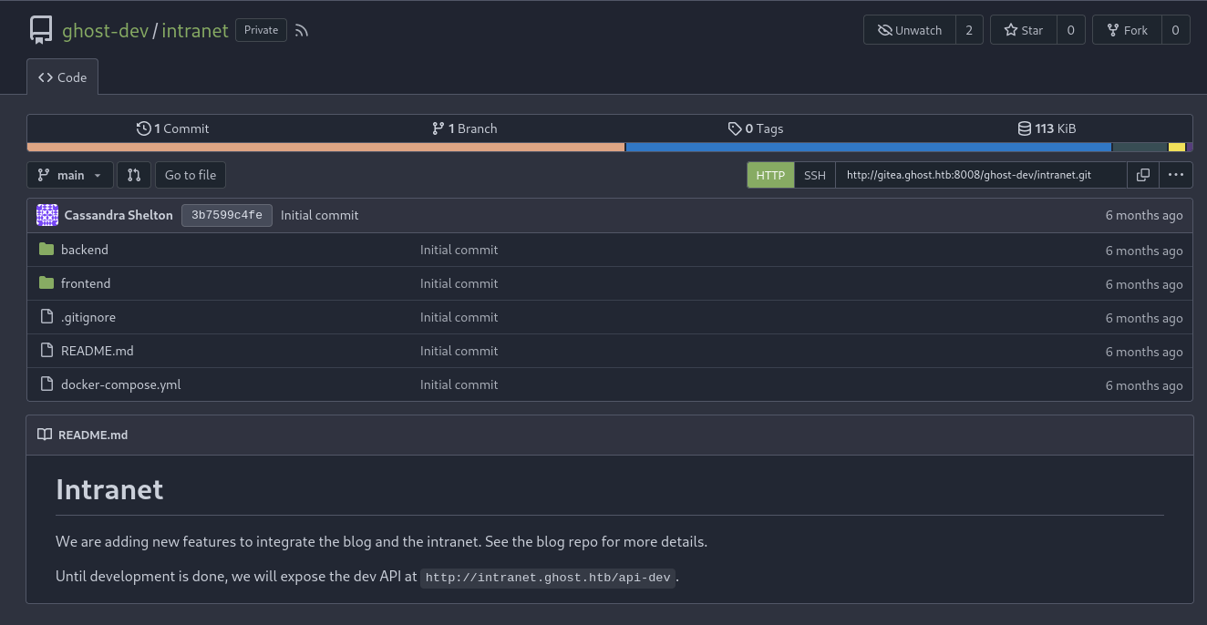Open the ghost-dev owner link

(x=106, y=30)
